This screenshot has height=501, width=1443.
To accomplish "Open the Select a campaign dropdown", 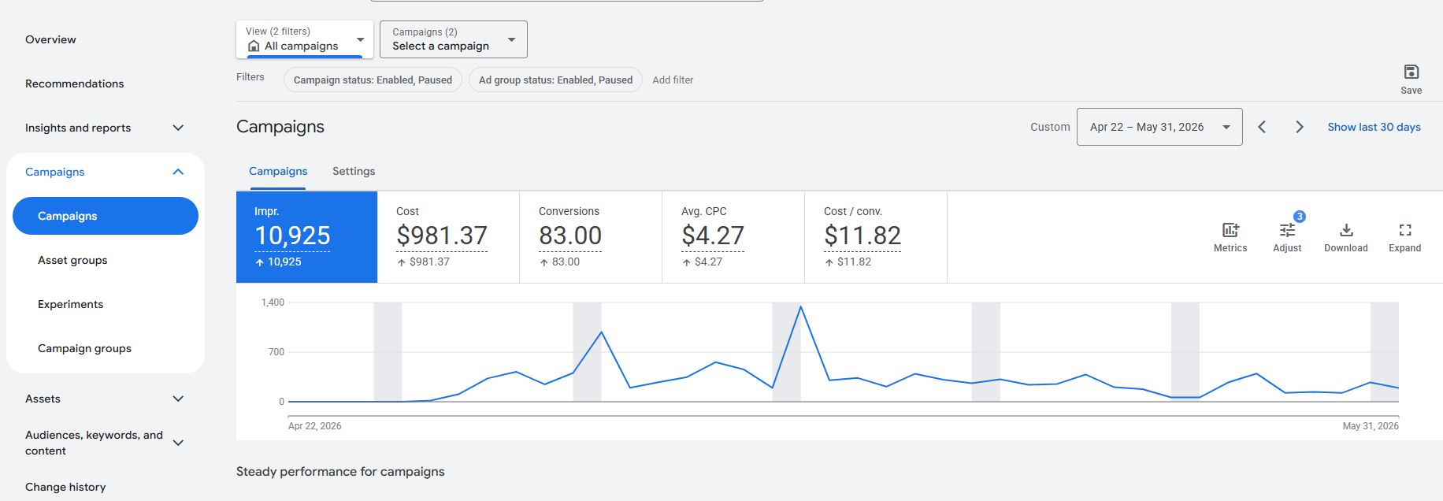I will [x=454, y=39].
